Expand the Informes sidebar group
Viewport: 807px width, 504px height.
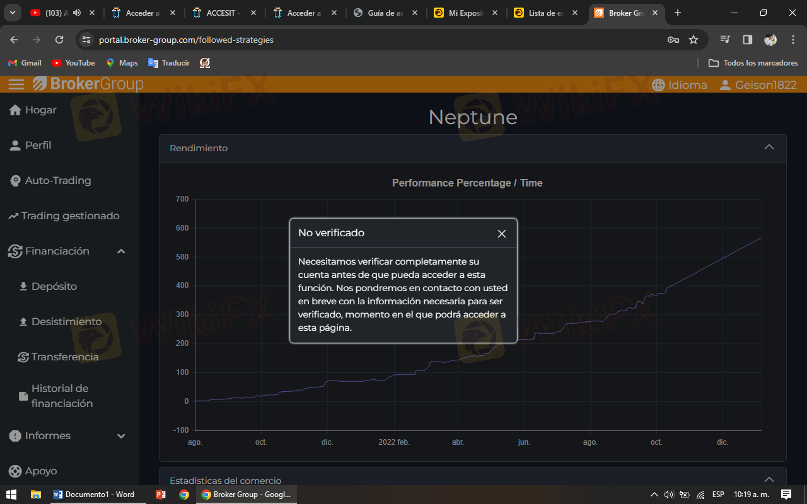click(x=121, y=436)
